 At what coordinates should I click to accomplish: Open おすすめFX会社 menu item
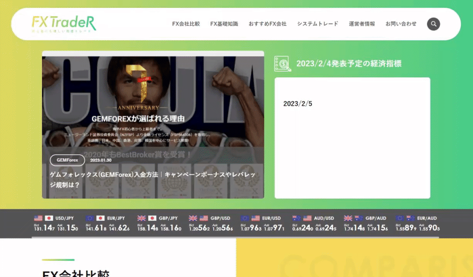268,24
